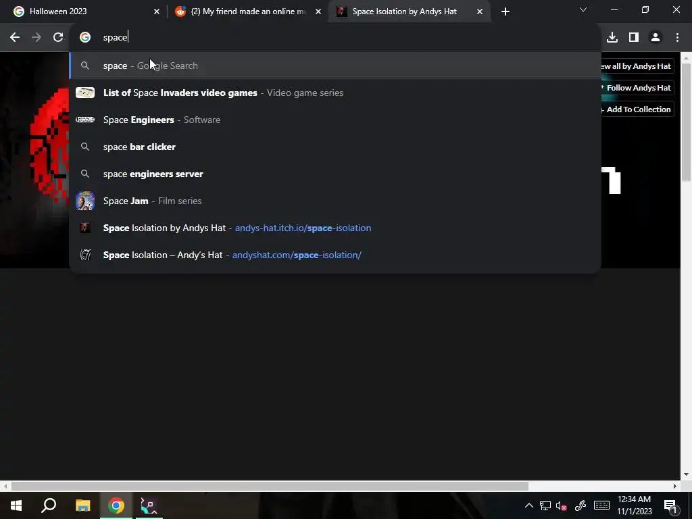Click the scrollbar right arrow
This screenshot has height=519, width=692.
tap(675, 486)
